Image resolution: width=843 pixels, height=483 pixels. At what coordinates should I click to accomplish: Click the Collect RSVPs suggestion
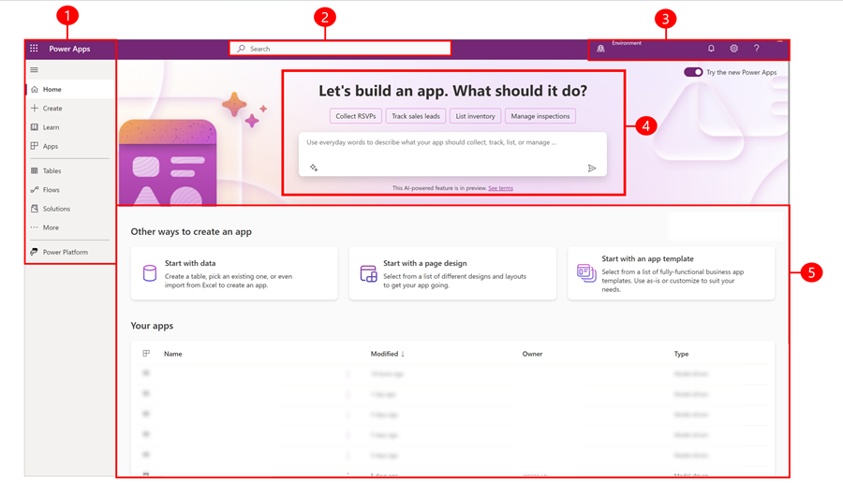(x=356, y=116)
